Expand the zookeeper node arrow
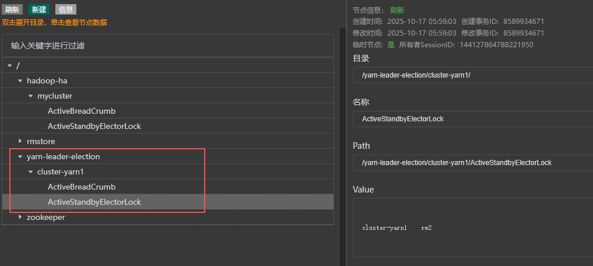 pos(20,217)
